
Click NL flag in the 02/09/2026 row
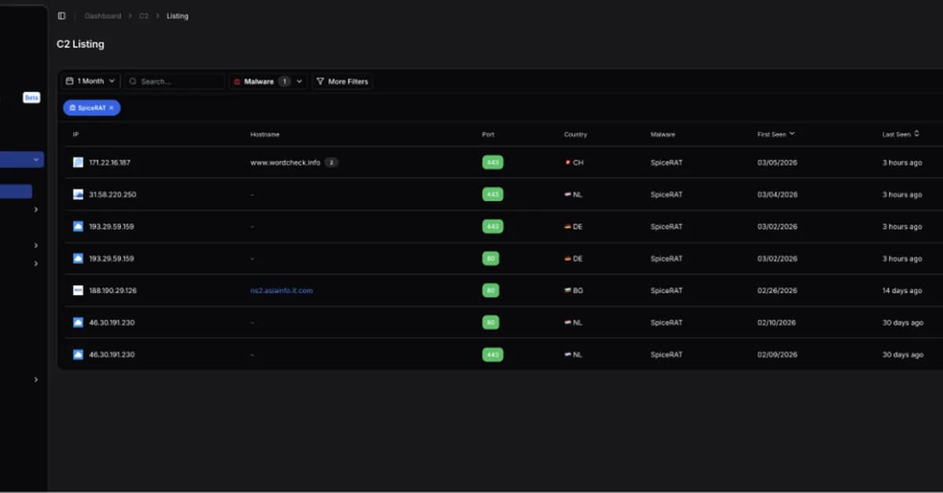coord(567,355)
